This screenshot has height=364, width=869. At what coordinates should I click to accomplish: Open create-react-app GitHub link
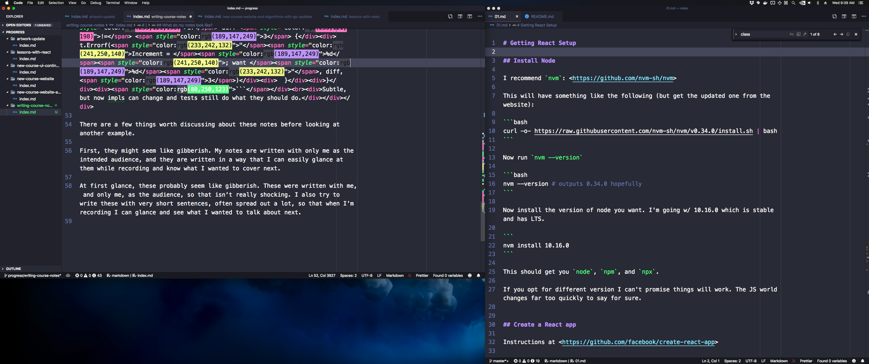click(x=638, y=342)
